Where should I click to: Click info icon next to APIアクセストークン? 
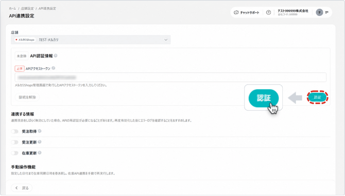click(x=53, y=68)
